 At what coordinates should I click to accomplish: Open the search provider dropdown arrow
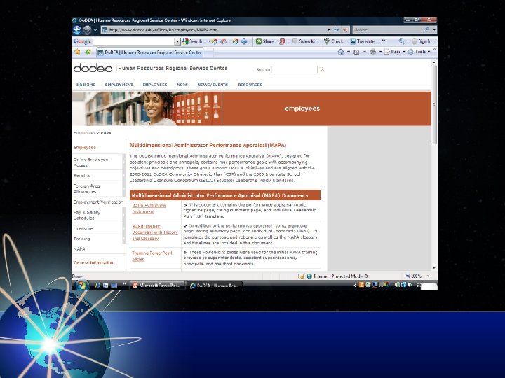(x=434, y=30)
